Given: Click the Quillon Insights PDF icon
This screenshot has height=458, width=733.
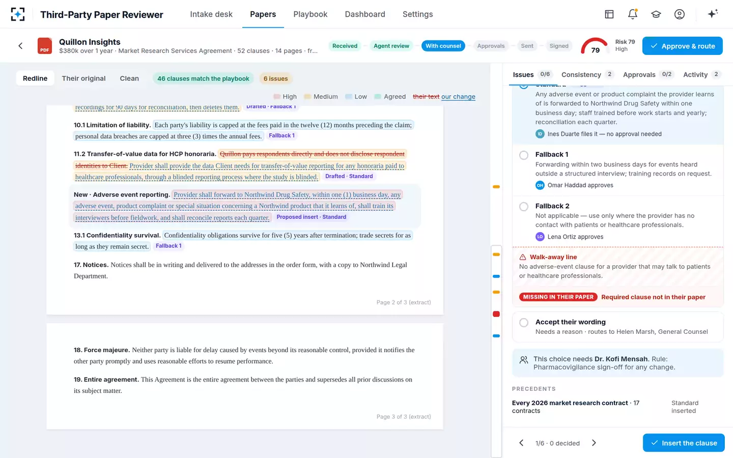Looking at the screenshot, I should pos(45,46).
